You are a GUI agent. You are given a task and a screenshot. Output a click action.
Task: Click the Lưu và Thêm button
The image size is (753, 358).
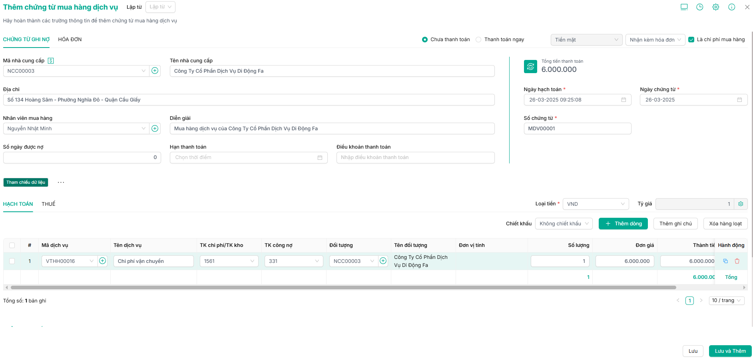point(730,351)
